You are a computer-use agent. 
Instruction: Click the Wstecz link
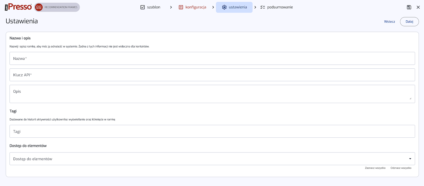[x=389, y=22]
